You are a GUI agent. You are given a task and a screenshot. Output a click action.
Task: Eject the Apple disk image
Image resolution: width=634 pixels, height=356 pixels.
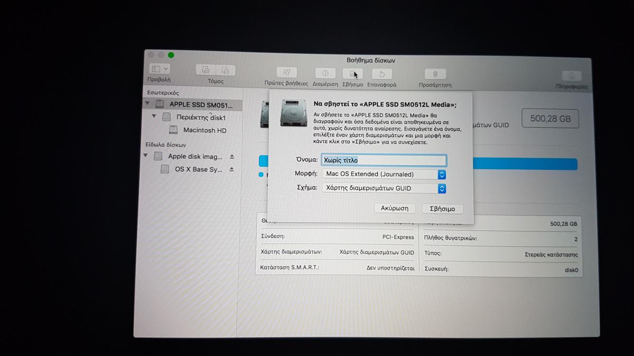click(x=231, y=157)
